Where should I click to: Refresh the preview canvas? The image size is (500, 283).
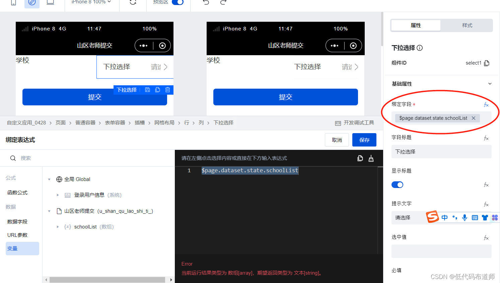[133, 2]
